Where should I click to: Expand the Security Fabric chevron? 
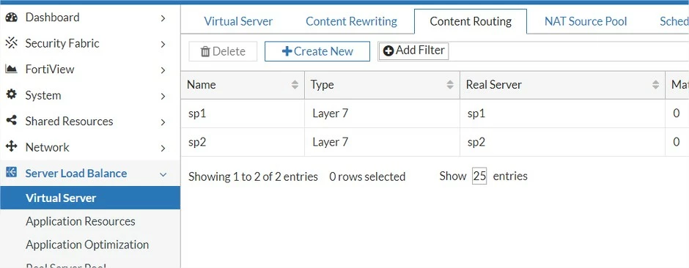pos(163,44)
